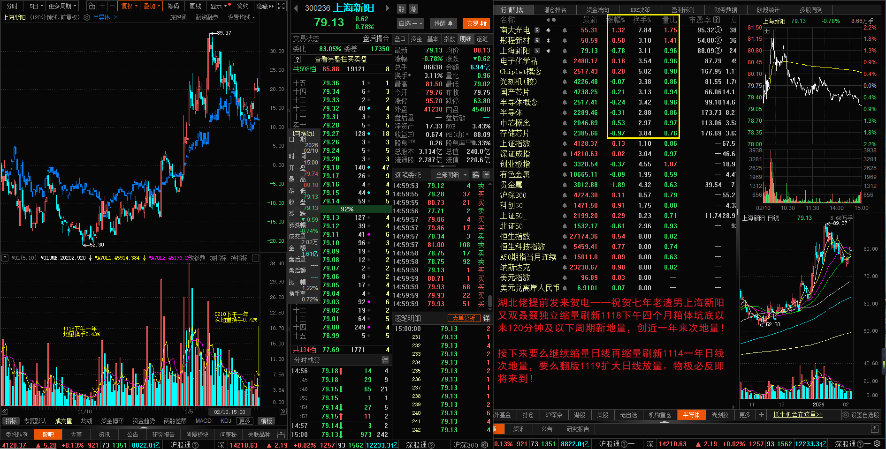
Task: Click the 02/10, 15:00 time marker
Action: coord(229,412)
